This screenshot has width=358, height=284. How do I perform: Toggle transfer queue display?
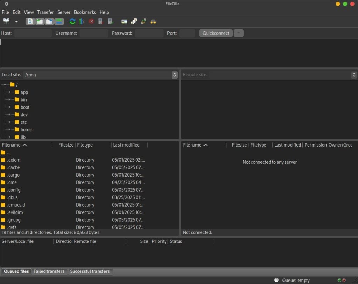click(59, 22)
